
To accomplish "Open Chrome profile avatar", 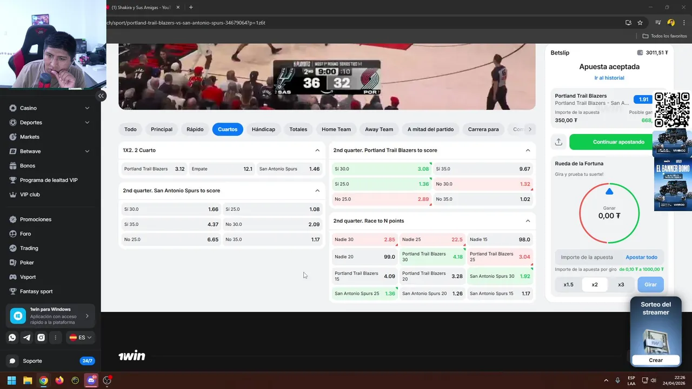I will [x=671, y=23].
